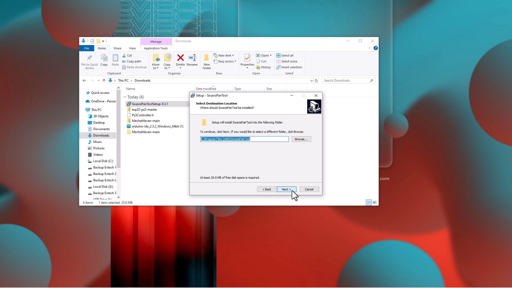
Task: Click the Rename icon
Action: click(192, 58)
